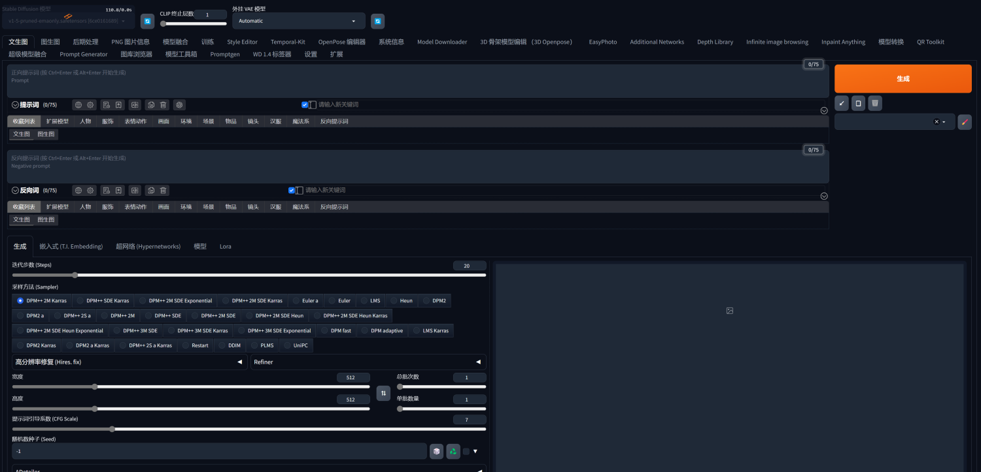Viewport: 981px width, 472px height.
Task: Open favorites bookmark icon in 提示词 row
Action: coord(118,104)
